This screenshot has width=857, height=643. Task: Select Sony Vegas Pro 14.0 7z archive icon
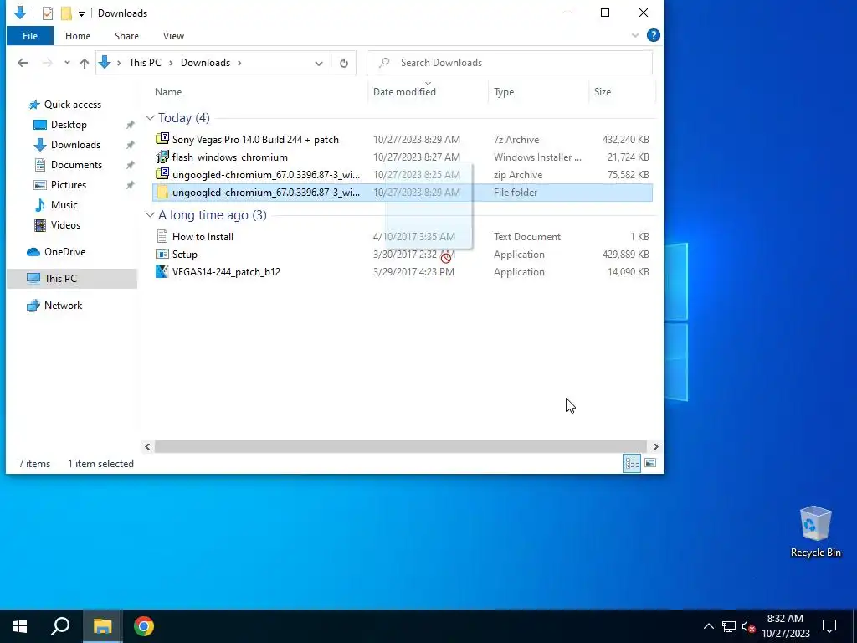pos(162,139)
